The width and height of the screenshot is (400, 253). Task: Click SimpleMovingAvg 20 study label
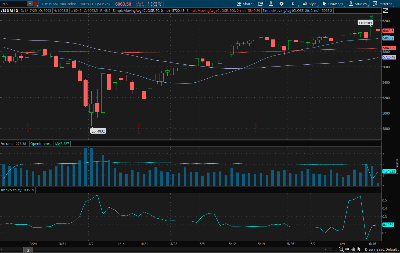tap(291, 10)
